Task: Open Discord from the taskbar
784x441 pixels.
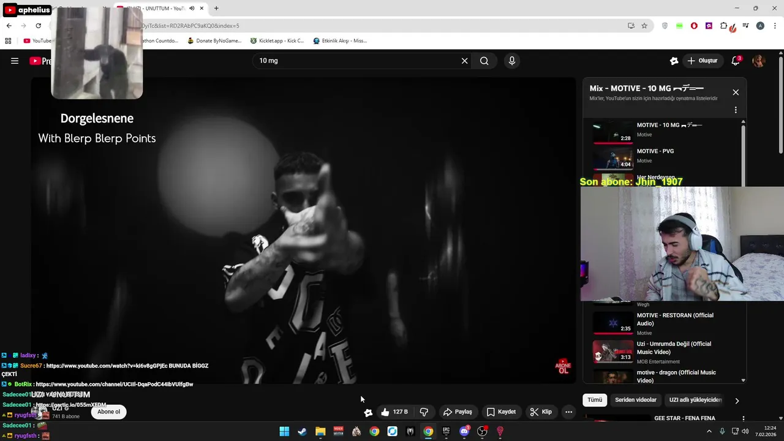Action: click(464, 431)
